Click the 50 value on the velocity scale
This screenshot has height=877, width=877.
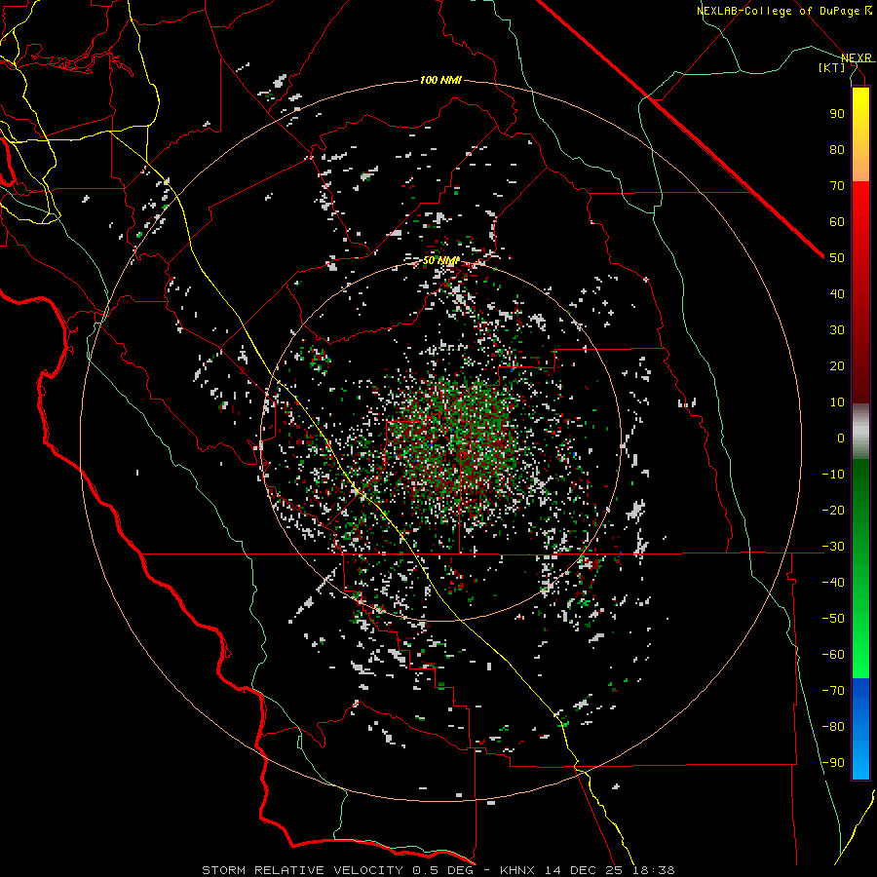click(837, 258)
